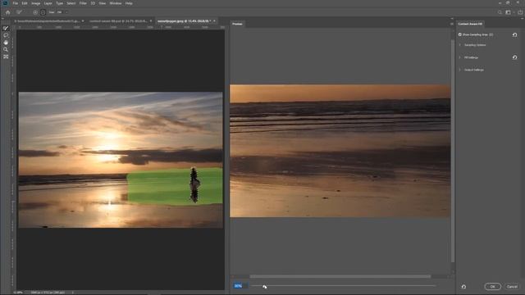Open the Type menu
Screen dimensions: 525x295
[x=60, y=3]
